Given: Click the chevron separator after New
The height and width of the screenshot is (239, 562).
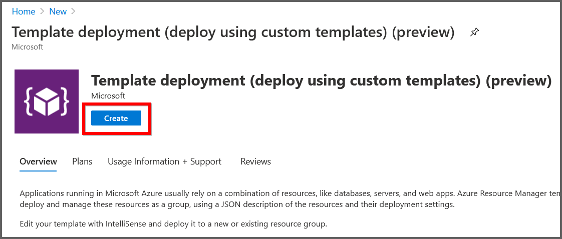Looking at the screenshot, I should pos(74,11).
